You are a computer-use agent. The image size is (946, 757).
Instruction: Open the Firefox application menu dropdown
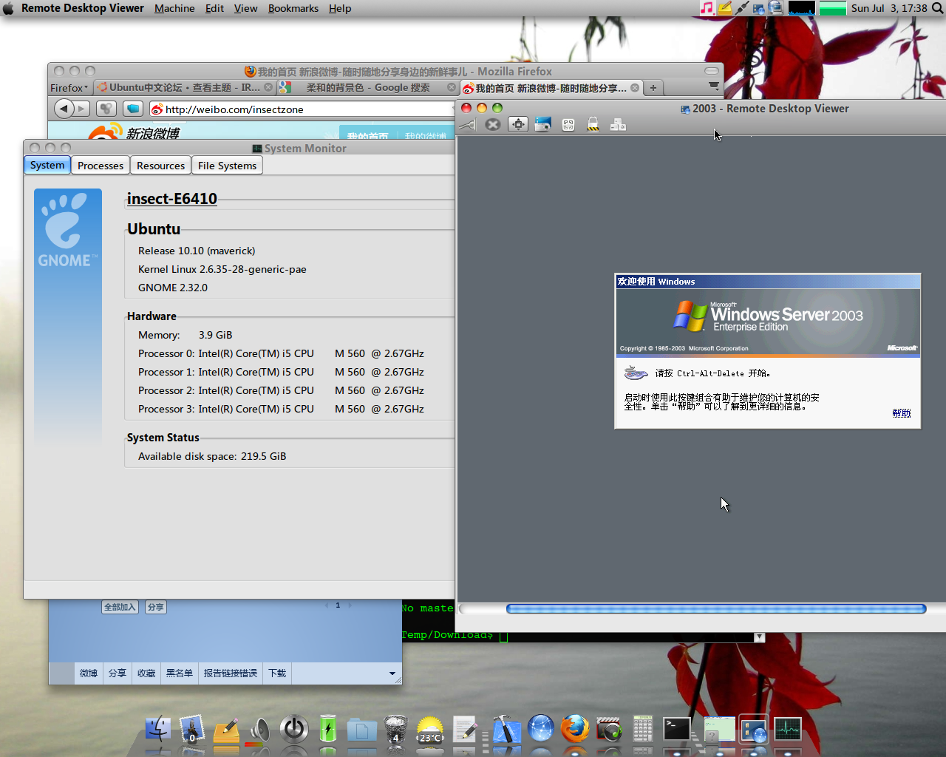(69, 88)
